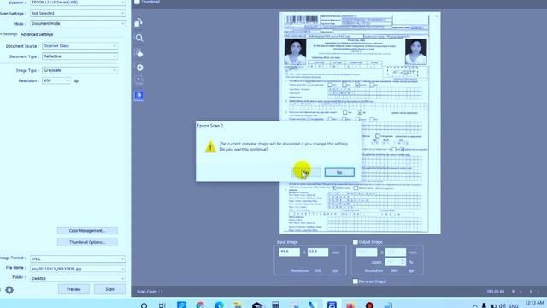Show hidden system tray icons

click(x=475, y=306)
